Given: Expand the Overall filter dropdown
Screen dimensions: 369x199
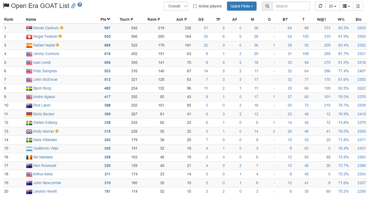Looking at the screenshot, I should pos(176,6).
